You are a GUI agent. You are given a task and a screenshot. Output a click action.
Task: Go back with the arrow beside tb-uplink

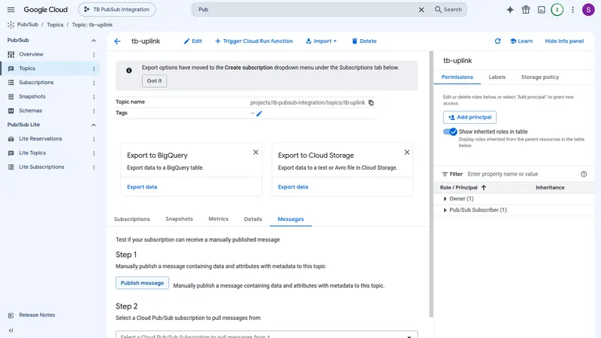(x=117, y=41)
